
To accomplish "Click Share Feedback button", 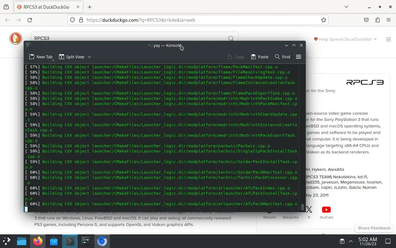I will [374, 228].
